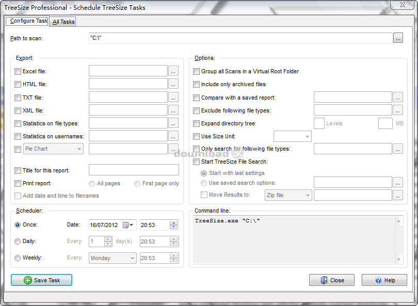Click the Every day(s) count spinner

click(108, 241)
